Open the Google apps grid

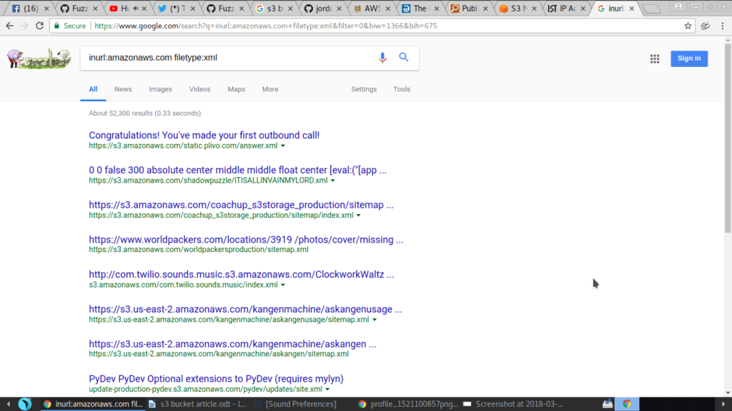click(654, 59)
